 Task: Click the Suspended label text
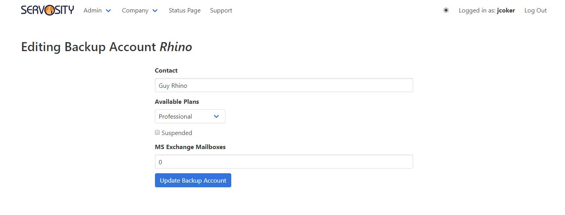click(177, 133)
